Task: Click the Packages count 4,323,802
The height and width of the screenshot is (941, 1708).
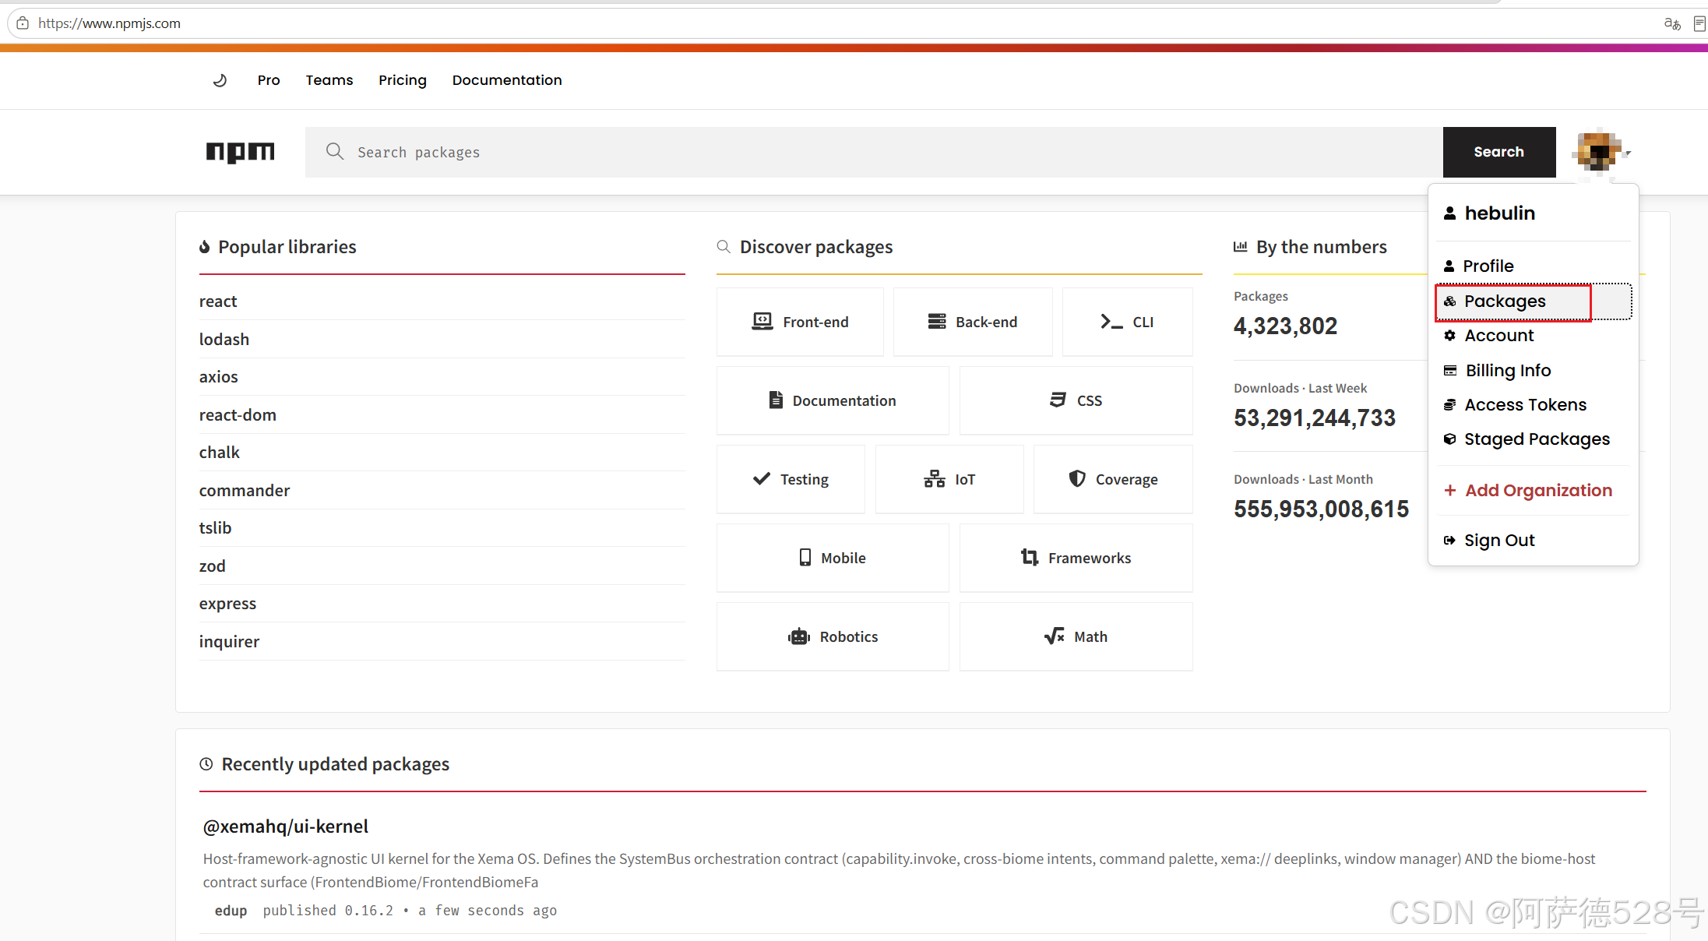Action: (1286, 326)
